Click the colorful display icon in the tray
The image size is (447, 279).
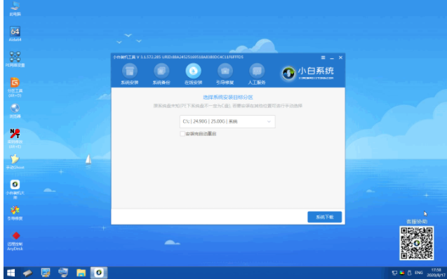[x=402, y=273]
